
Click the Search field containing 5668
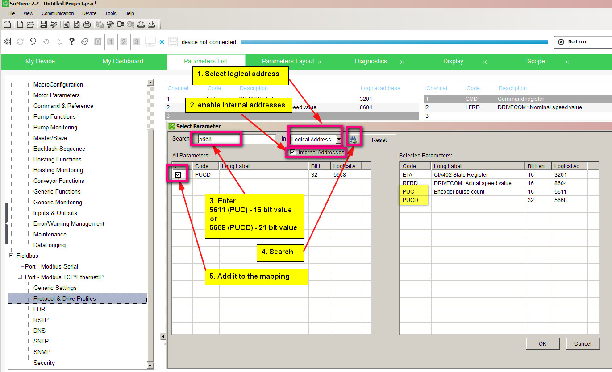[x=237, y=139]
